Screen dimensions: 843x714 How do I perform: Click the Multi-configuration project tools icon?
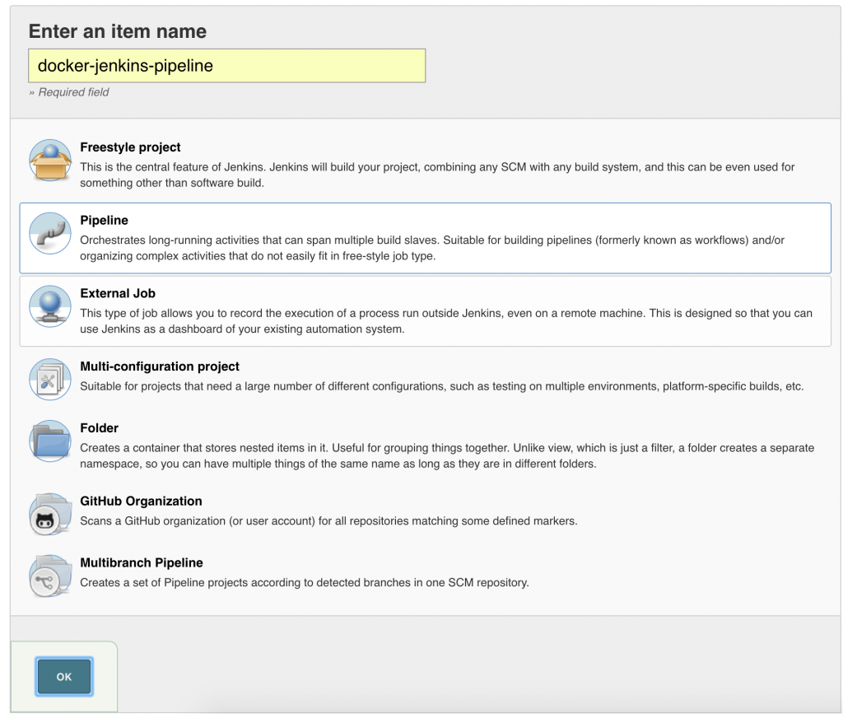pyautogui.click(x=50, y=380)
